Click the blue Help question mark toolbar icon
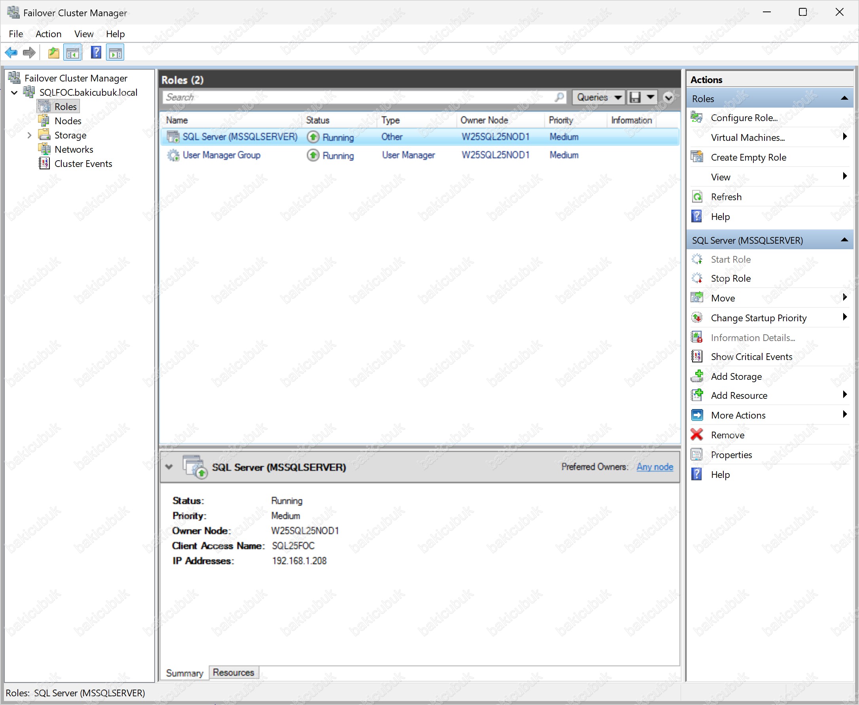This screenshot has width=859, height=705. click(x=96, y=53)
